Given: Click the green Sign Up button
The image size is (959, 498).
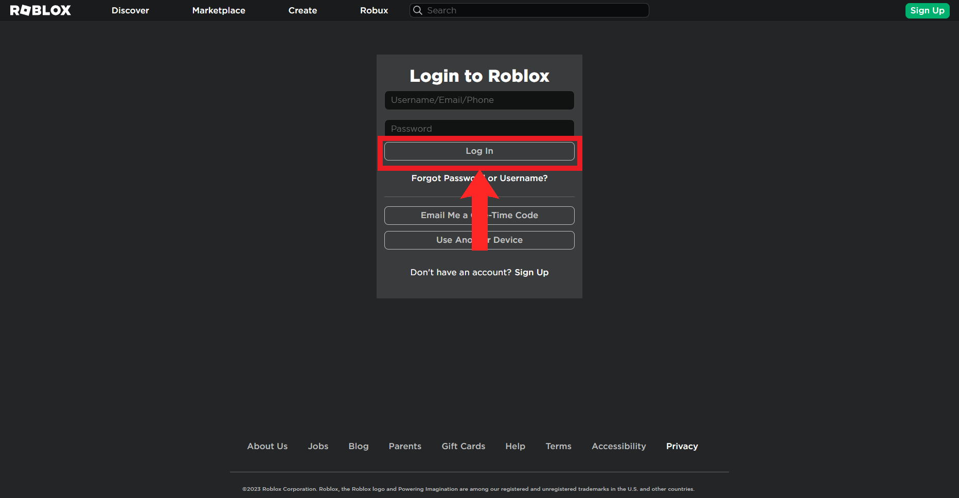Looking at the screenshot, I should [927, 10].
